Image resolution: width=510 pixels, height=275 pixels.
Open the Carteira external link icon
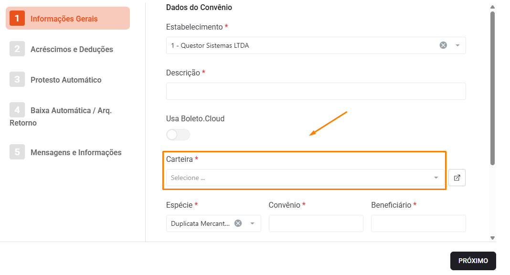tap(457, 178)
